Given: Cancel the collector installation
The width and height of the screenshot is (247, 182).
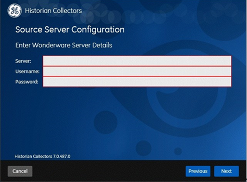Looking at the screenshot, I should pyautogui.click(x=20, y=171).
